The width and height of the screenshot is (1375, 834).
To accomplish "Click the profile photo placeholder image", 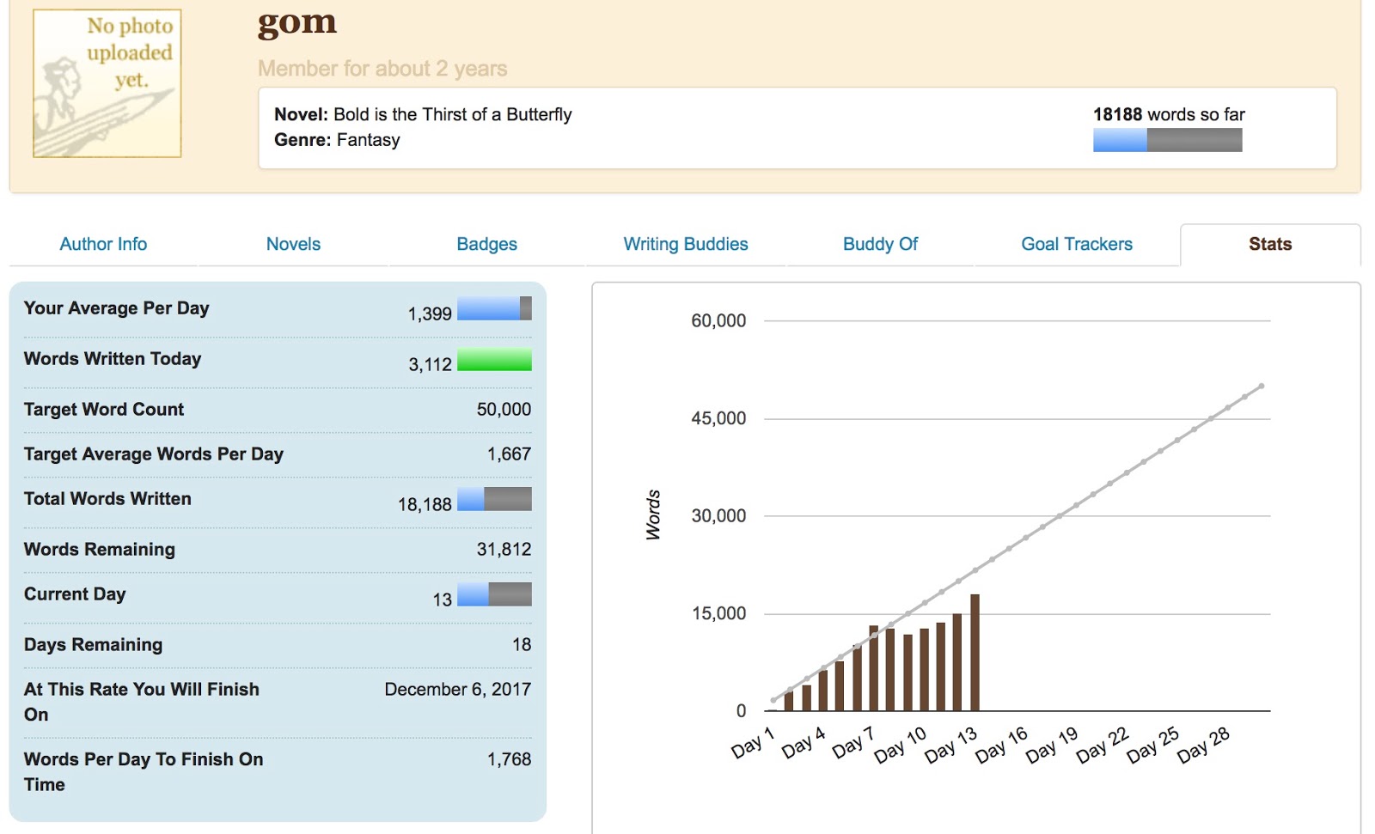I will pyautogui.click(x=107, y=83).
